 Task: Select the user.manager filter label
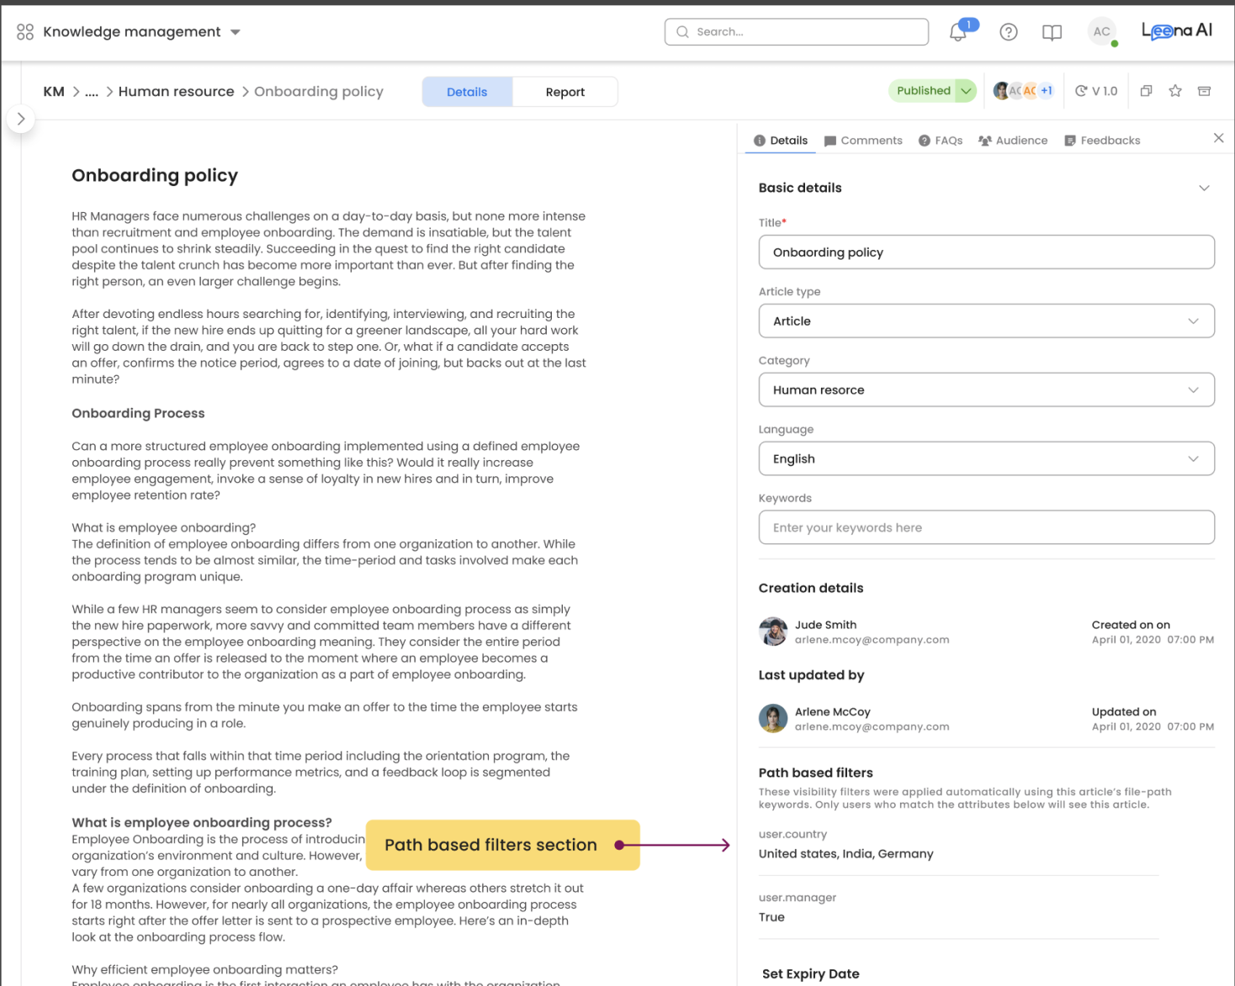click(x=798, y=898)
